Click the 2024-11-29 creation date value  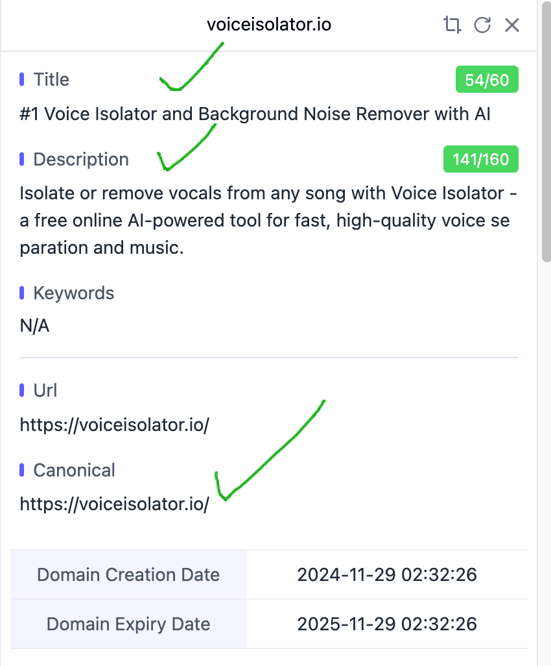click(387, 575)
